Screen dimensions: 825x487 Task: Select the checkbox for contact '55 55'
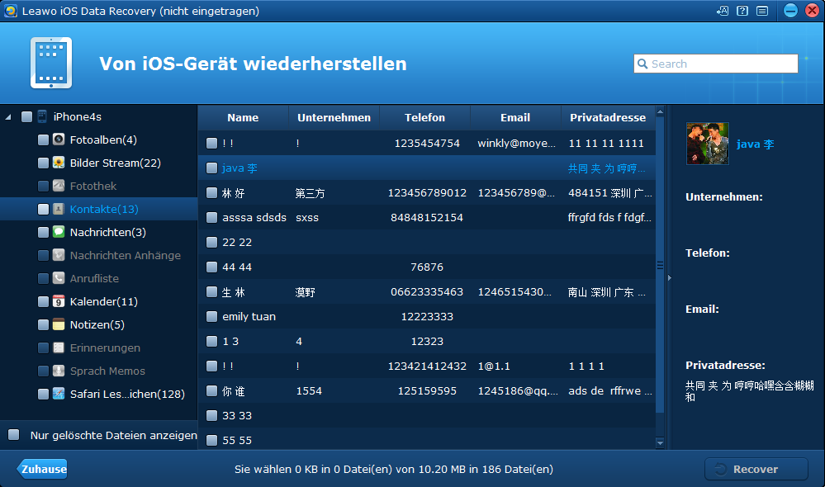211,440
